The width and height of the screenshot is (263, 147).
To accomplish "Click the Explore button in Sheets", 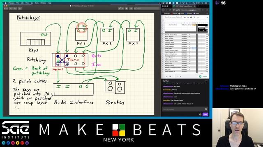I will click(203, 76).
